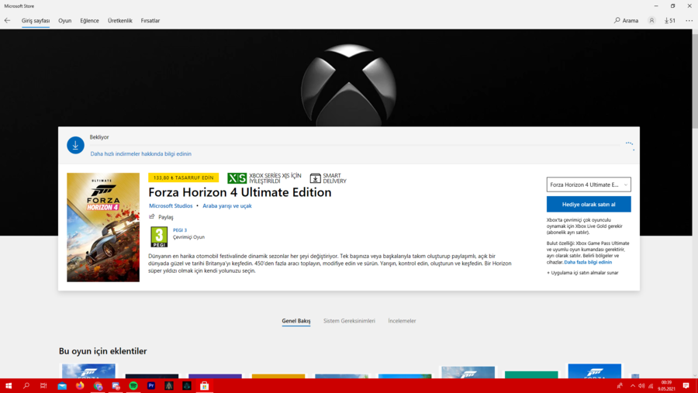
Task: Click the Bekliyor status text
Action: click(x=98, y=137)
